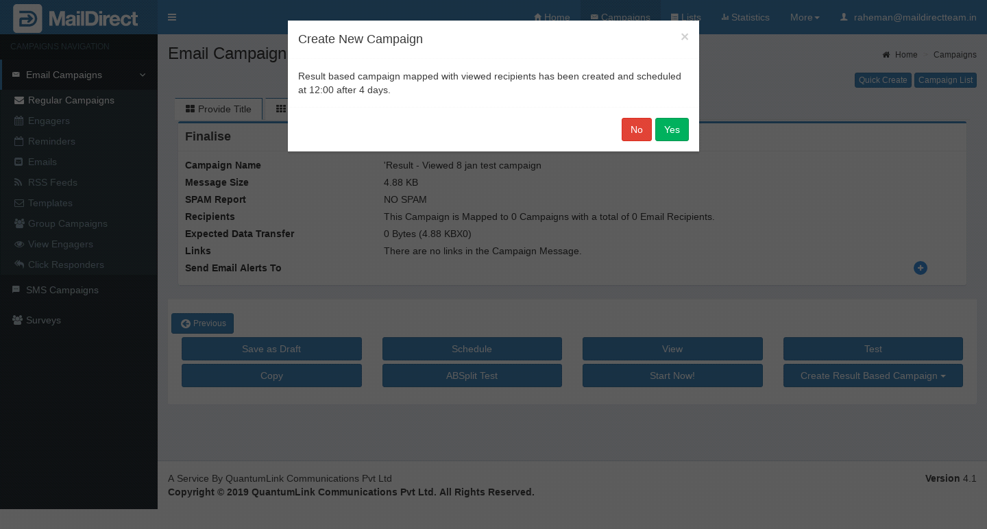Click the Home breadcrumb link
987x529 pixels.
[905, 55]
